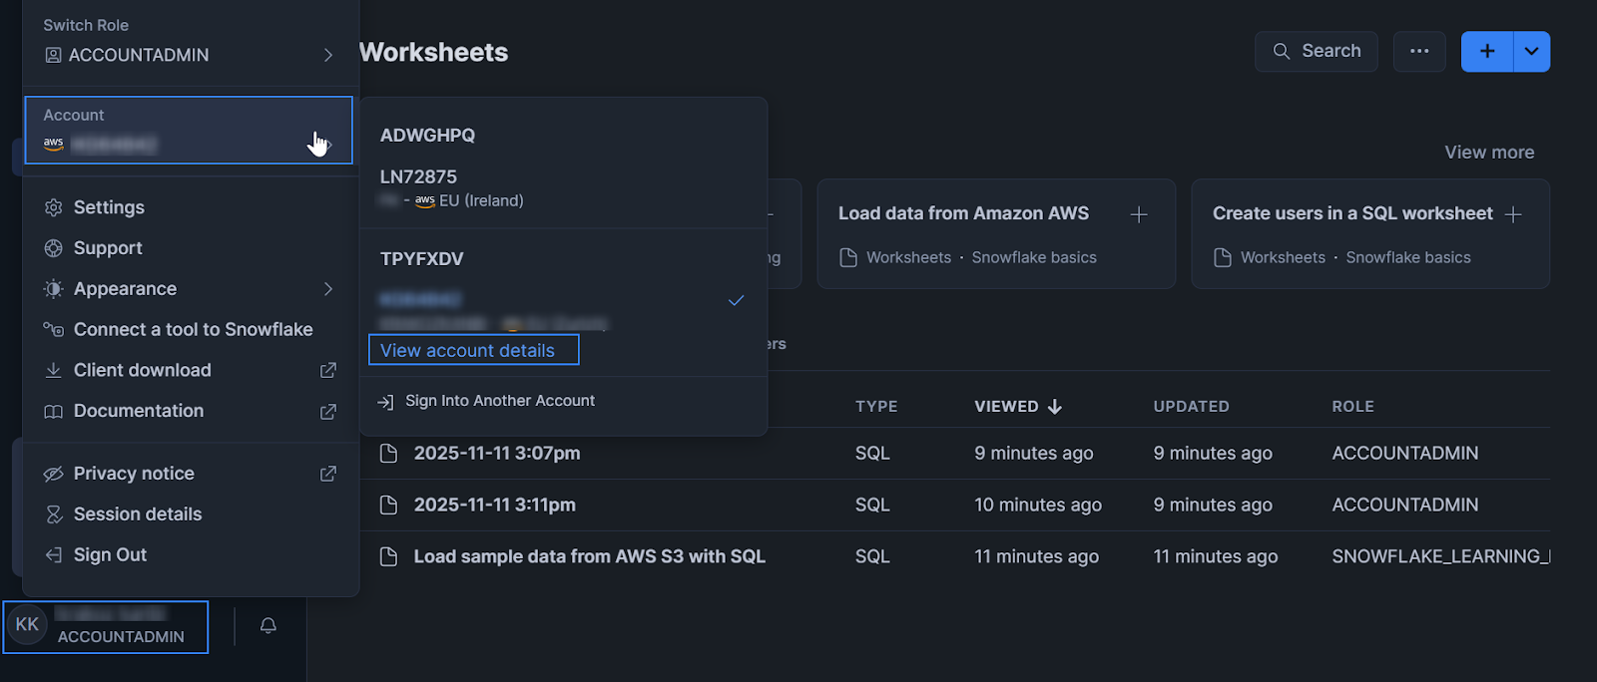Screen dimensions: 1597x682
Task: Click the View more link
Action: 1489,153
